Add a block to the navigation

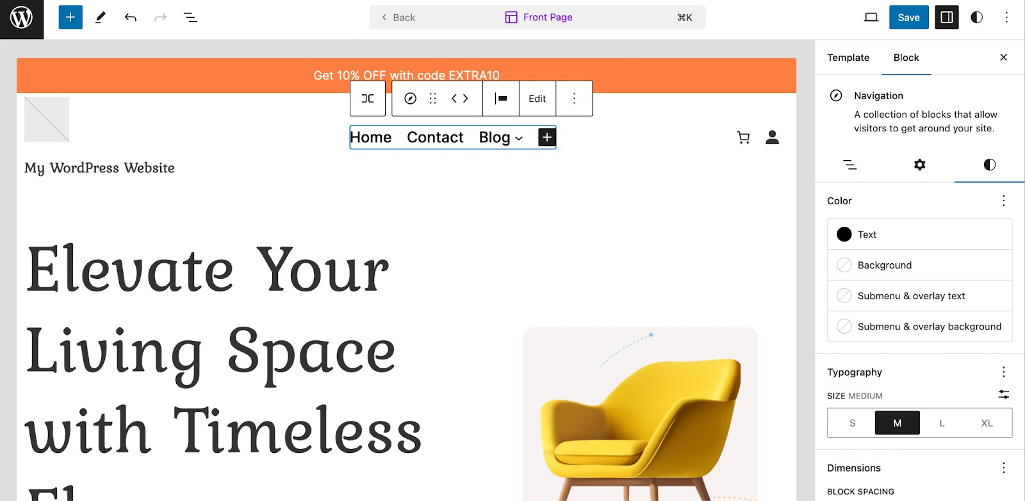tap(547, 137)
